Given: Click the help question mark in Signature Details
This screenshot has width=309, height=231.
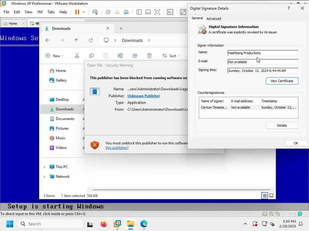Looking at the screenshot, I should click(x=289, y=8).
